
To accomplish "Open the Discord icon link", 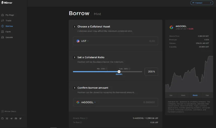I will [x=16, y=118].
